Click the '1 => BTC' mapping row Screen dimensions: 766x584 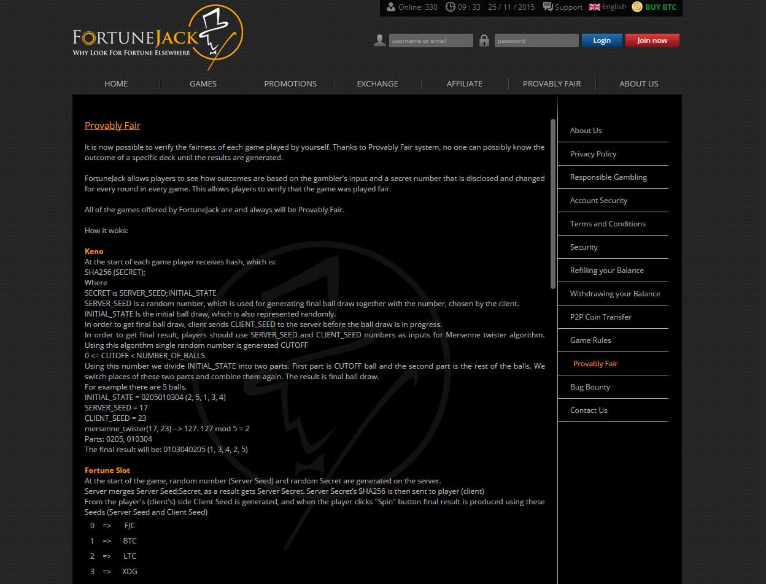pyautogui.click(x=114, y=541)
